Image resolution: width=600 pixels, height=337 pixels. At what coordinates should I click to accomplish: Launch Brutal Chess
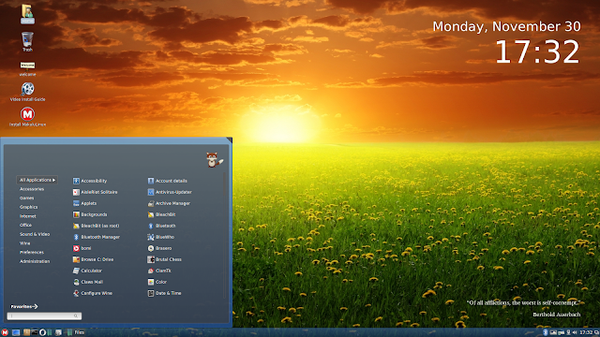(165, 259)
